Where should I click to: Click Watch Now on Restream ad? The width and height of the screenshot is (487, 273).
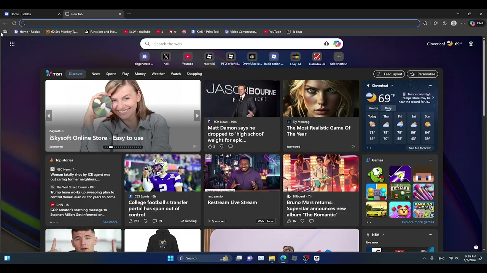coord(266,221)
